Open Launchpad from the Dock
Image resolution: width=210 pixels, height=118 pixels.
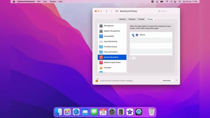click(67, 112)
